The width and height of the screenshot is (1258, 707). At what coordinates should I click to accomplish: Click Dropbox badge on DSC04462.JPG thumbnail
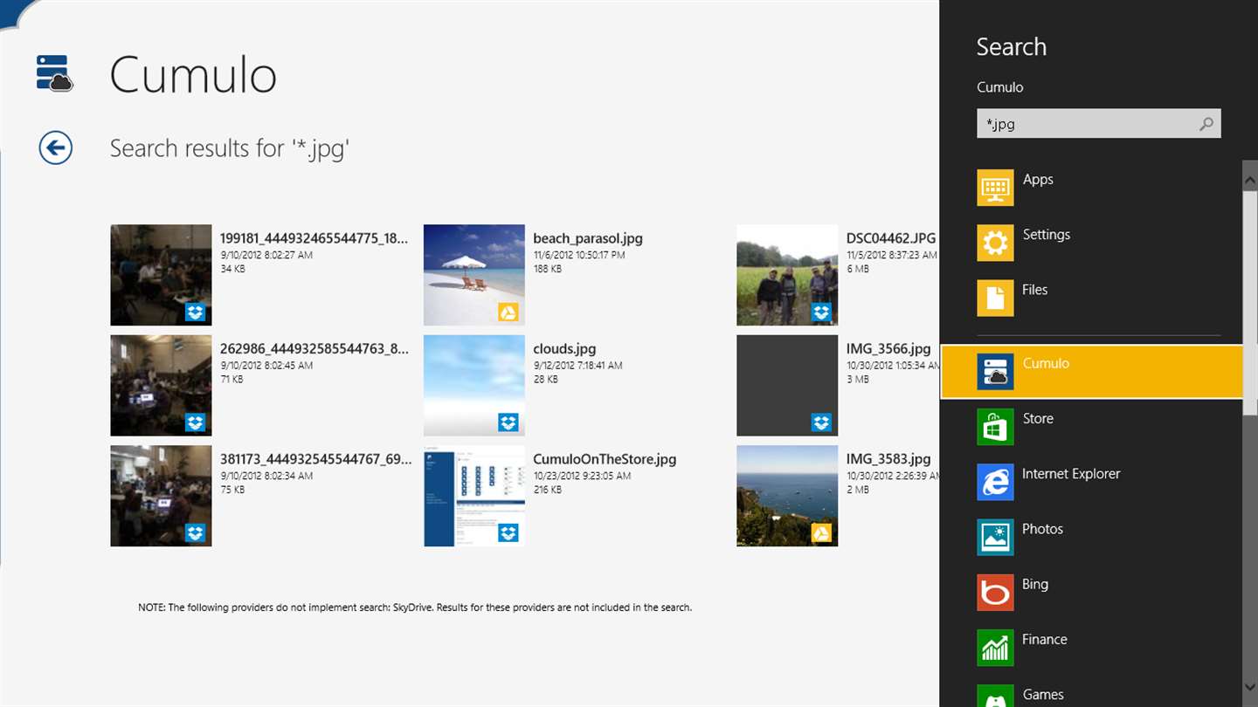[821, 312]
